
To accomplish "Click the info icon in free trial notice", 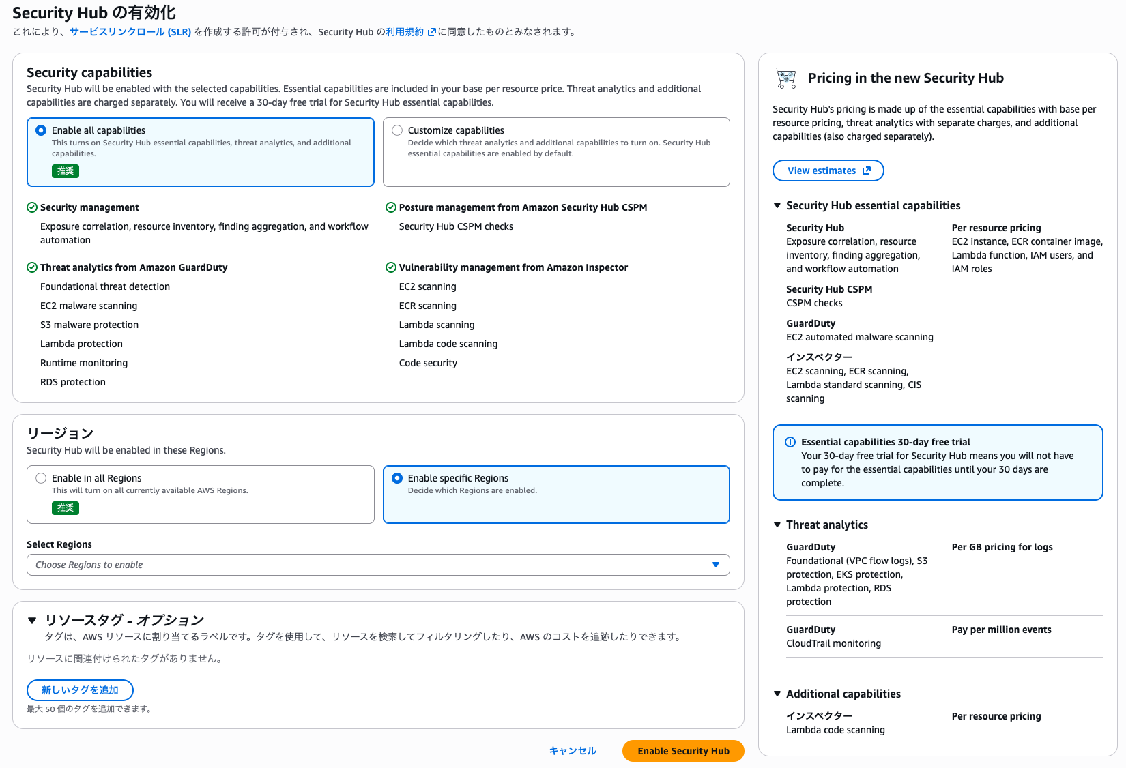I will (790, 442).
